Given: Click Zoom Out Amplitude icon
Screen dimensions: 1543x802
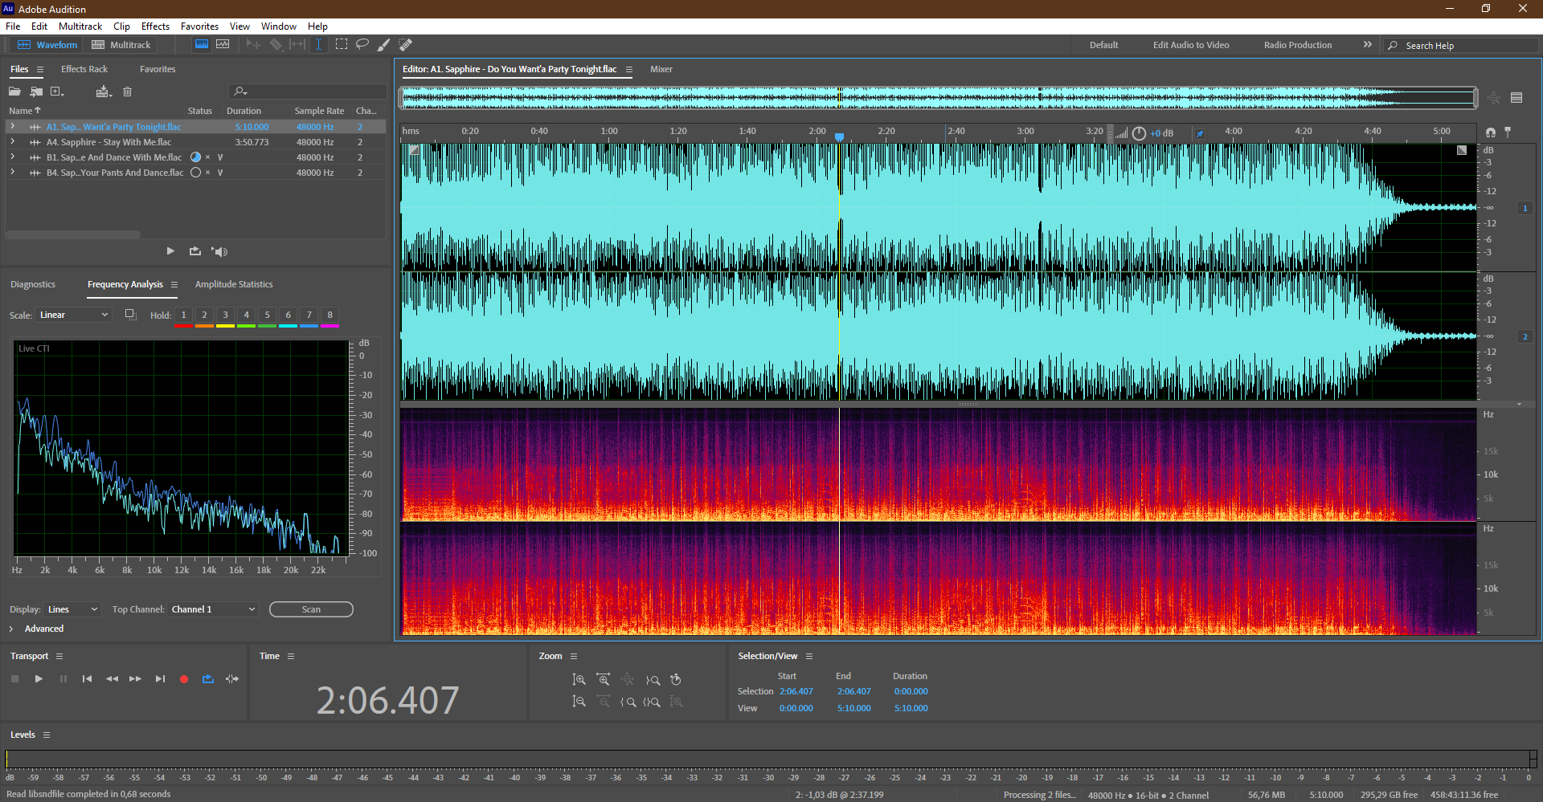Looking at the screenshot, I should [x=579, y=702].
